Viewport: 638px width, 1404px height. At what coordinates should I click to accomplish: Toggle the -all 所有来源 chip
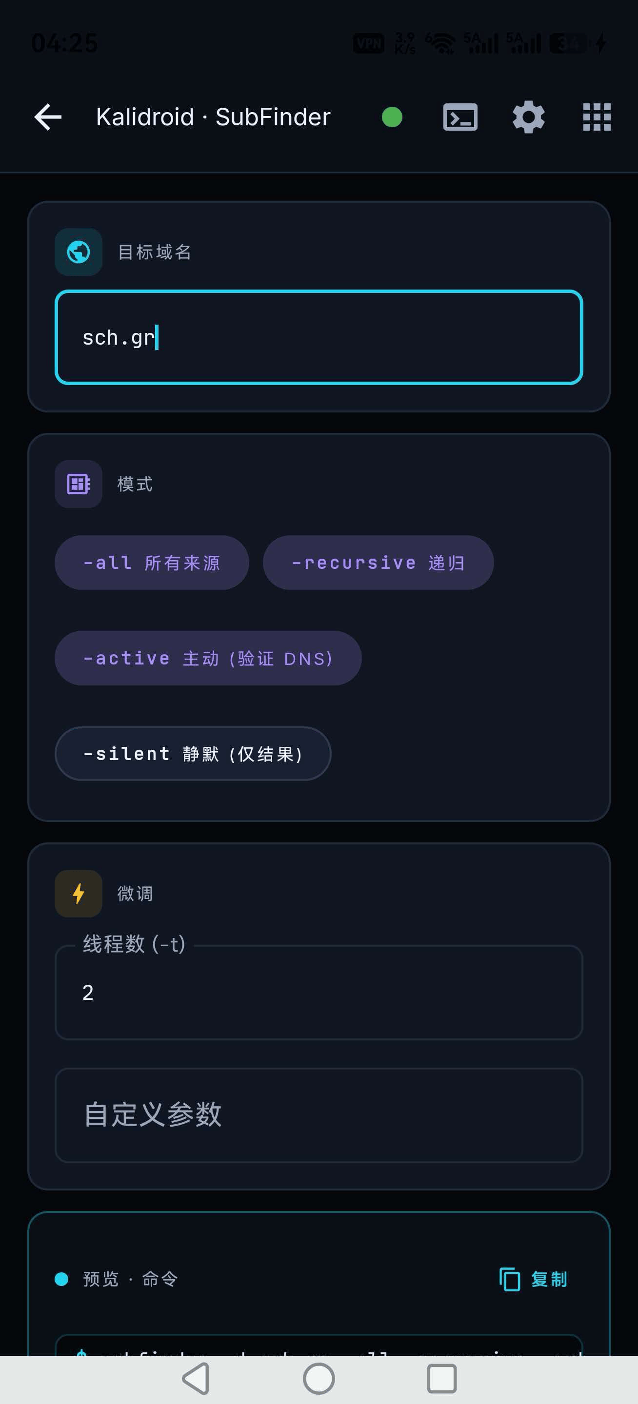coord(152,563)
